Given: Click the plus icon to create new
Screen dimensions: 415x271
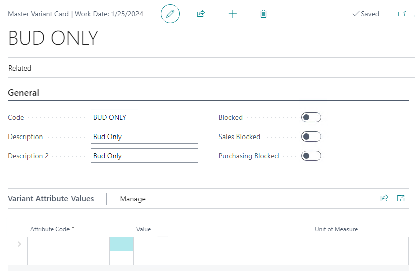Looking at the screenshot, I should point(232,14).
